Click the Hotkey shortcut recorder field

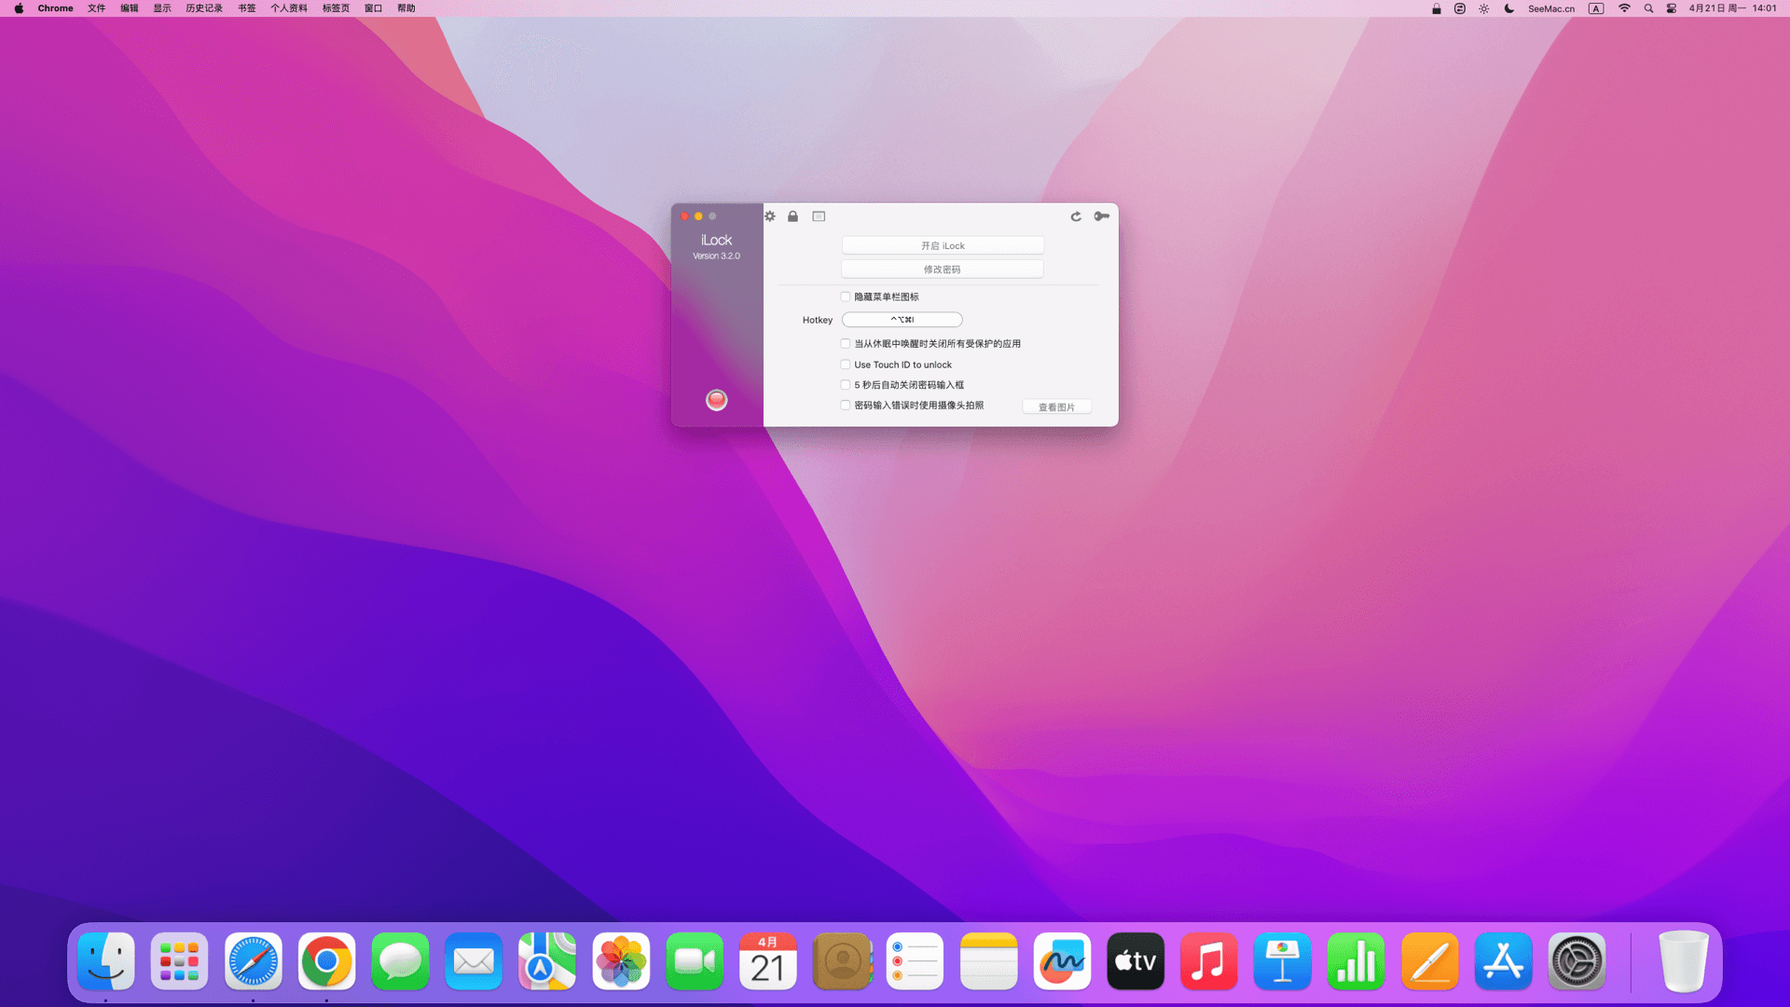[902, 320]
